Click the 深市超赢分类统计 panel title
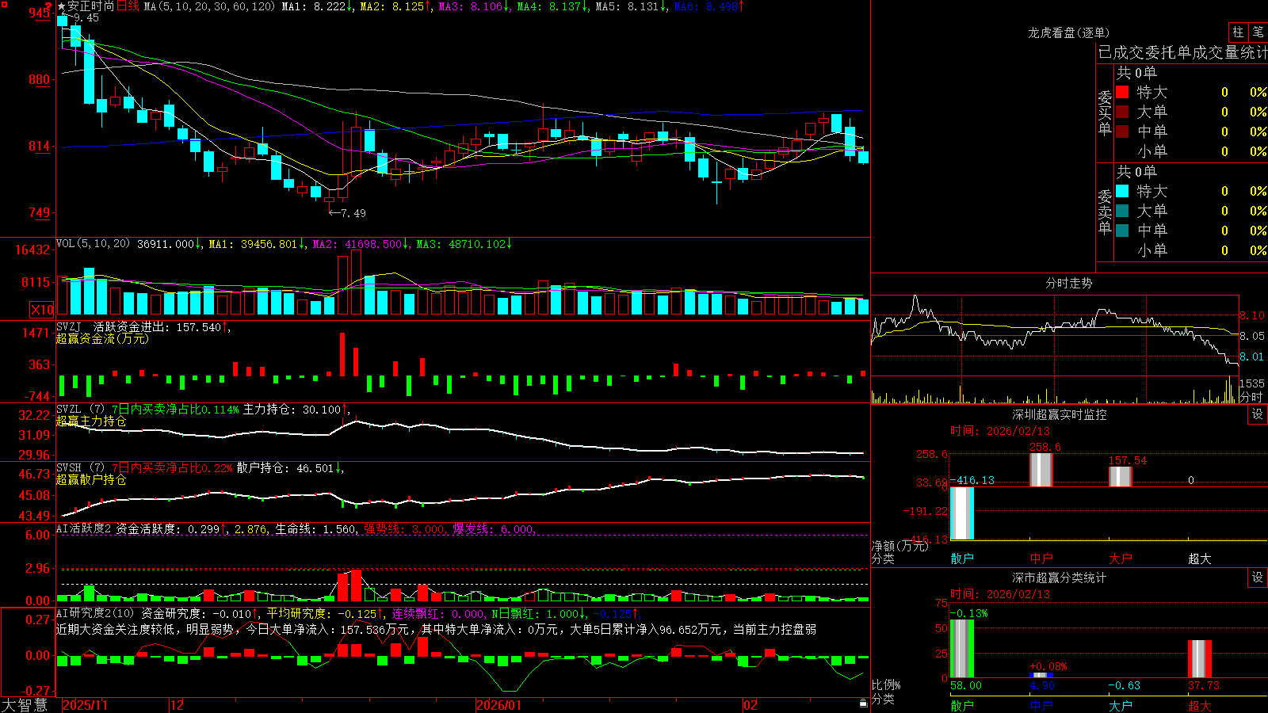Image resolution: width=1268 pixels, height=713 pixels. coord(1060,578)
